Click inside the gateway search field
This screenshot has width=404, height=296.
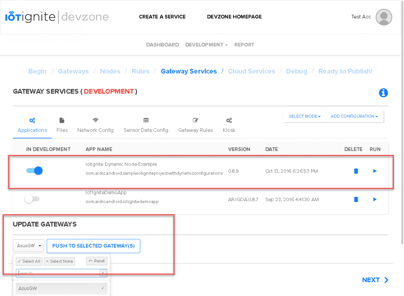click(59, 273)
